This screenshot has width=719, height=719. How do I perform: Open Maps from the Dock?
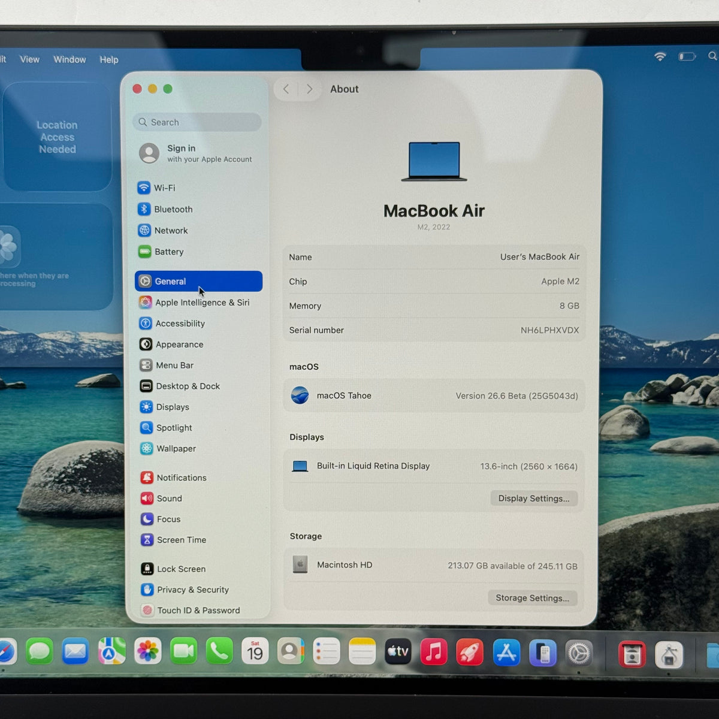coord(112,651)
